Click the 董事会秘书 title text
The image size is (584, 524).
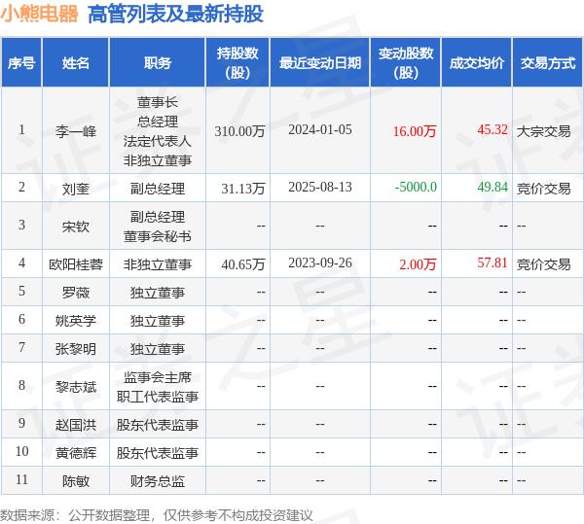point(157,236)
